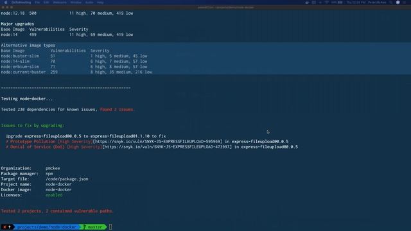Click the 'Tested 2 projects' summary line
This screenshot has width=411, height=231.
tap(57, 211)
